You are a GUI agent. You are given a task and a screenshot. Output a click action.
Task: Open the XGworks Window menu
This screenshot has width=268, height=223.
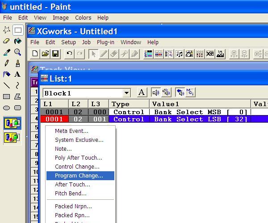[131, 42]
